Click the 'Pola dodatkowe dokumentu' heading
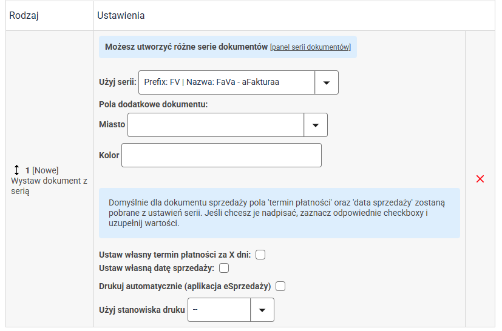 point(154,104)
